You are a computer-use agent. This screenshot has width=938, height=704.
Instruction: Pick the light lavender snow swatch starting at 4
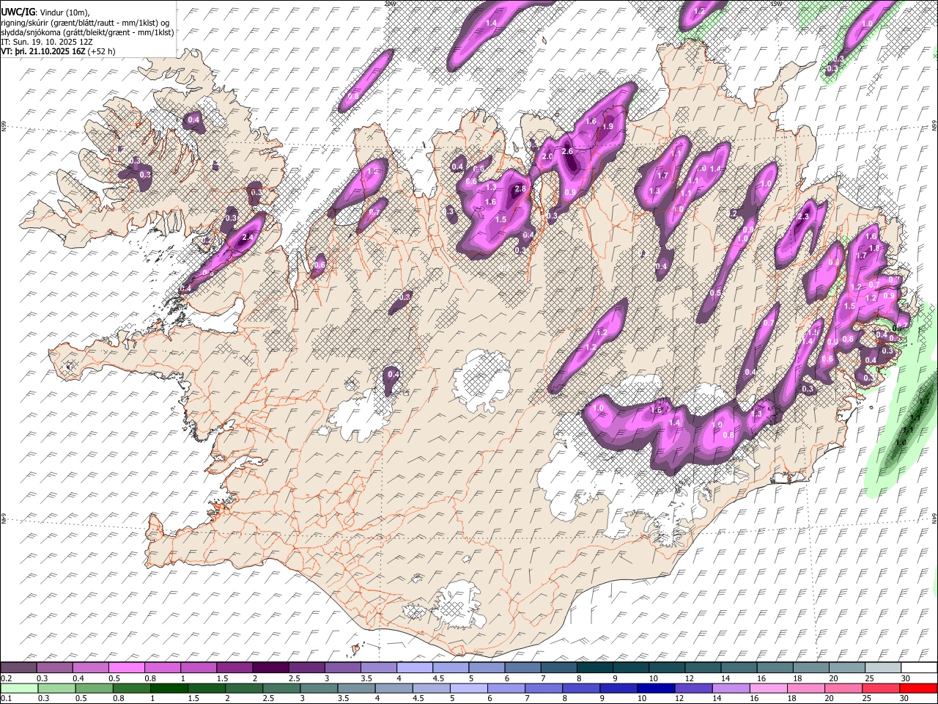(415, 668)
